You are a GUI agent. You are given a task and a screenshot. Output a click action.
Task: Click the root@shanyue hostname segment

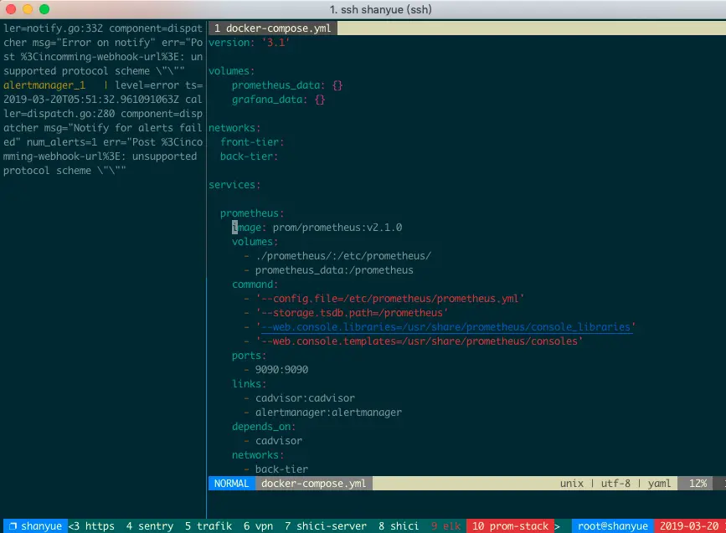(x=612, y=525)
